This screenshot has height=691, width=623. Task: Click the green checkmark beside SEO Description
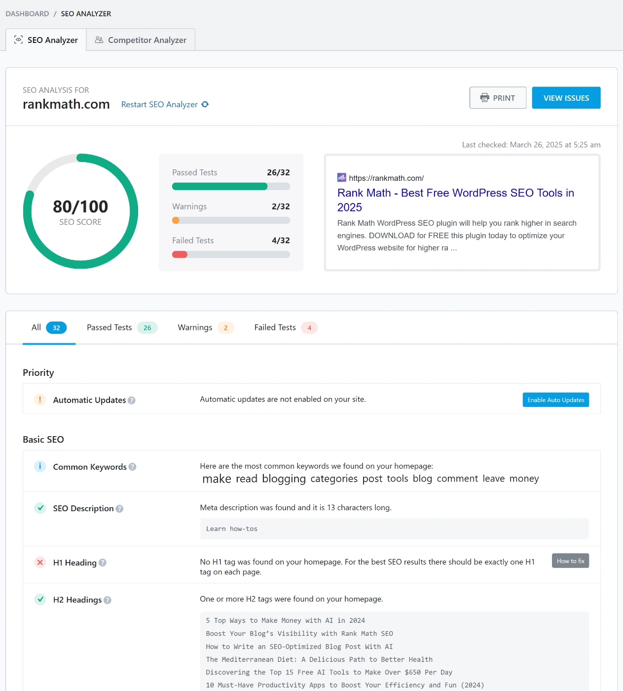tap(40, 508)
